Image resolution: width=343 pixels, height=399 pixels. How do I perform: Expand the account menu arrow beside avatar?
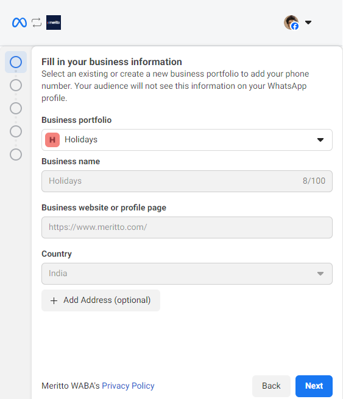point(308,23)
